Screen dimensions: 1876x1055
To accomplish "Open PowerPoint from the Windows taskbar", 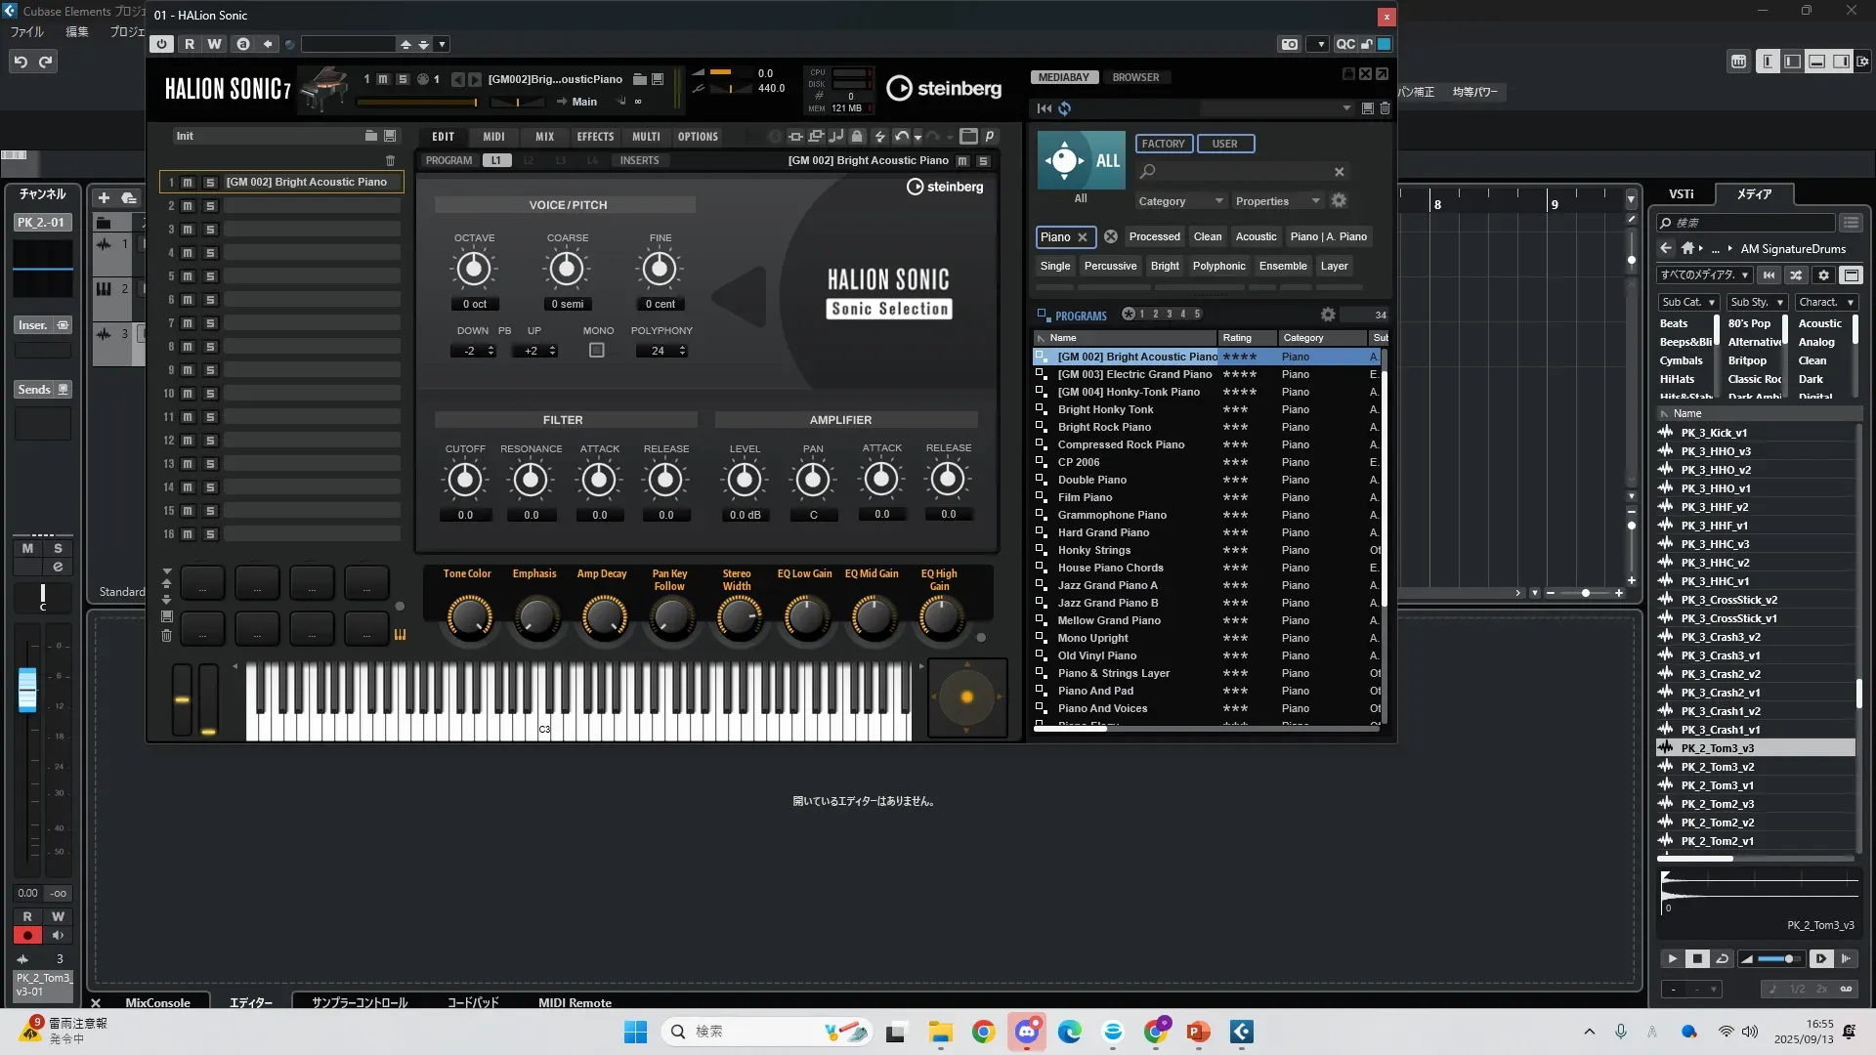I will (1198, 1032).
